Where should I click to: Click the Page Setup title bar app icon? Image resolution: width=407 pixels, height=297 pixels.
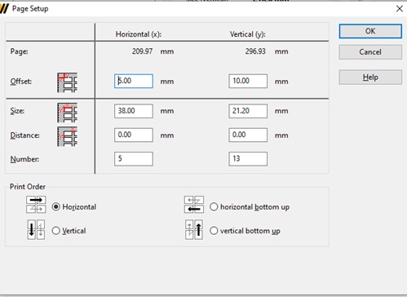pos(4,9)
